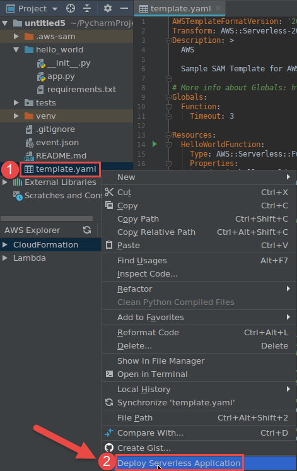Close the template.yaml editor tab
Viewport: 297px width, 471px height.
218,8
